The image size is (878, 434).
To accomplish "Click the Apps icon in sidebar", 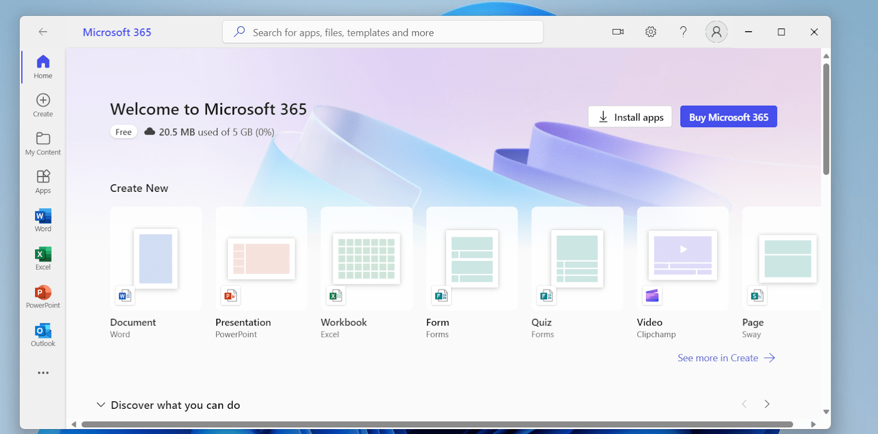I will (43, 182).
